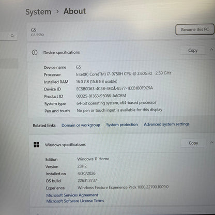Select Product ID 00325-81363-95086-AAOEM
The width and height of the screenshot is (215, 215).
coord(101,96)
